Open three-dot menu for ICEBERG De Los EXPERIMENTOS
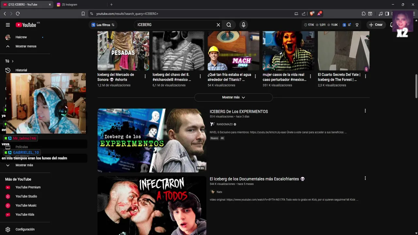This screenshot has height=235, width=418. 365,111
